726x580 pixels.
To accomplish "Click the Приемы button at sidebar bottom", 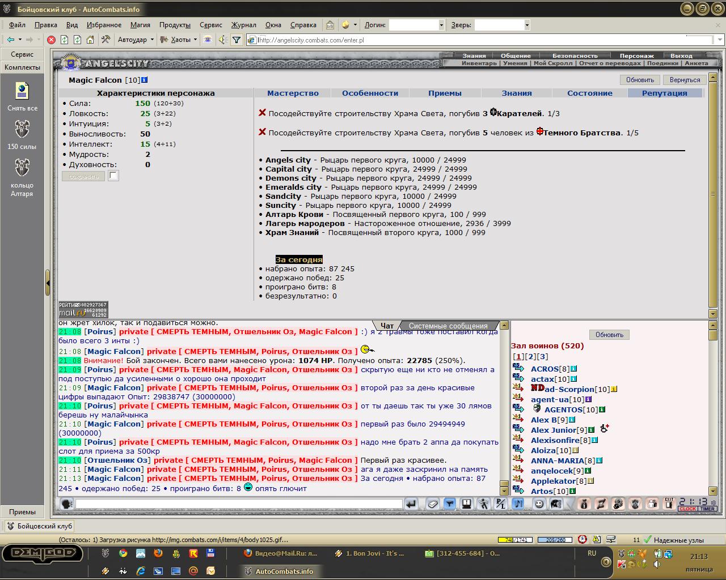I will (22, 512).
